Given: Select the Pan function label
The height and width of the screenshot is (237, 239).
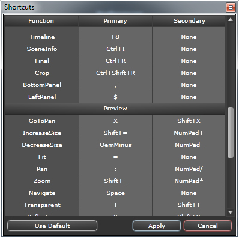Looking at the screenshot, I should pyautogui.click(x=42, y=169).
